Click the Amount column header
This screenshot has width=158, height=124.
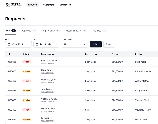pos(115,54)
